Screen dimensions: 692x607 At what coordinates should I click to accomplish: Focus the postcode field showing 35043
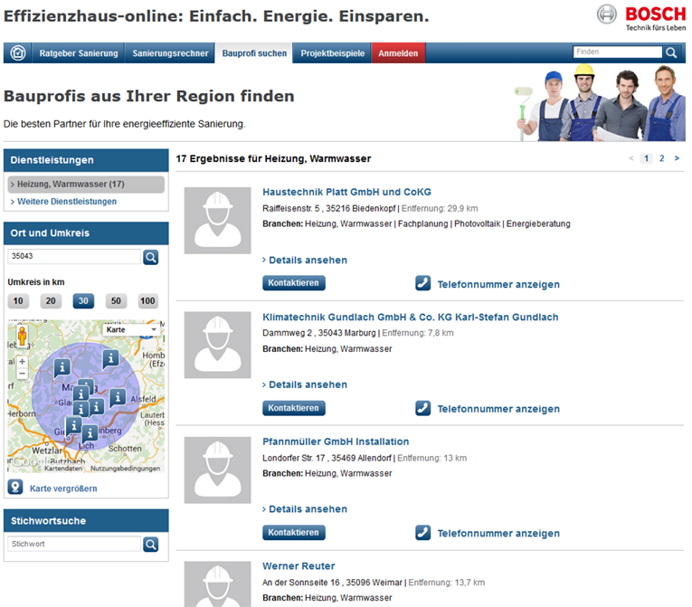pos(74,257)
